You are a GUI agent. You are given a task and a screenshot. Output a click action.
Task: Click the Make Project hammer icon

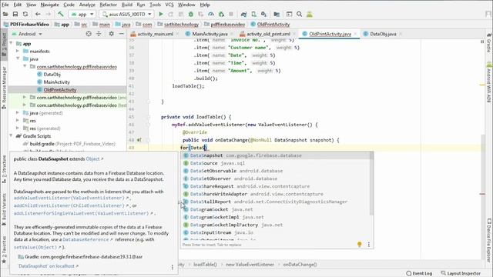[60, 14]
